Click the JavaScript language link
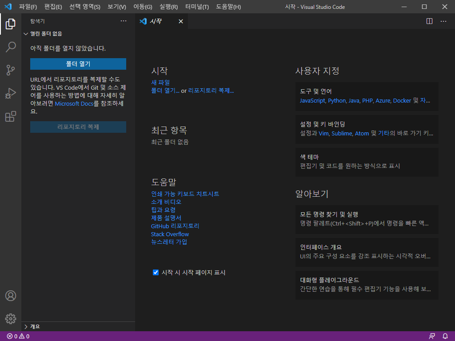The width and height of the screenshot is (455, 341). (x=312, y=101)
